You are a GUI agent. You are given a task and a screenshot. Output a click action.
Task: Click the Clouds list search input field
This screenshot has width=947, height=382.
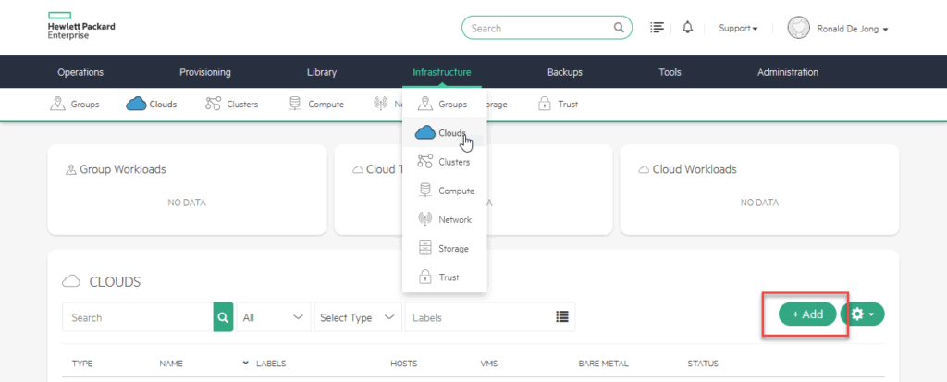(x=138, y=317)
